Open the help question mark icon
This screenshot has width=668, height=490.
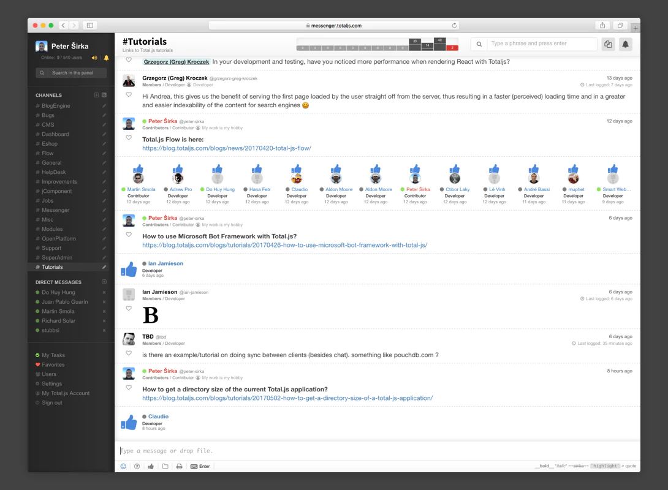[x=137, y=466]
